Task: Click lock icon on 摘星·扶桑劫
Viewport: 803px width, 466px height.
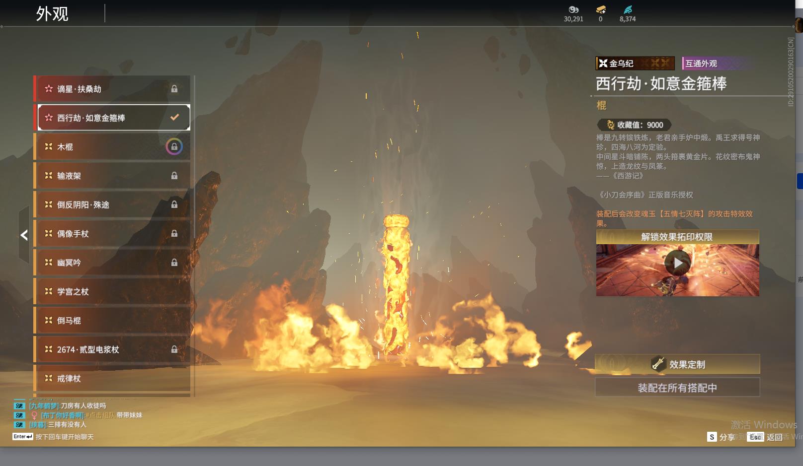Action: point(174,89)
